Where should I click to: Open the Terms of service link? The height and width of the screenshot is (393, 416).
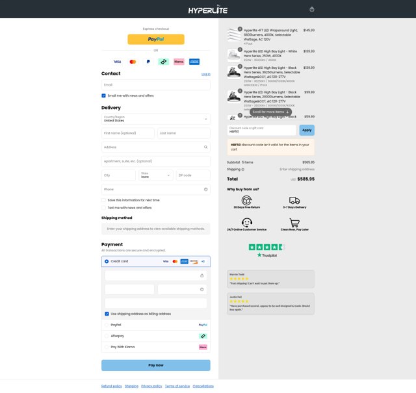point(177,386)
